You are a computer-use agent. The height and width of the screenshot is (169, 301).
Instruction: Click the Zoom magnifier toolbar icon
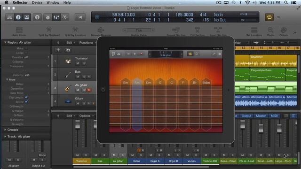[270, 30]
